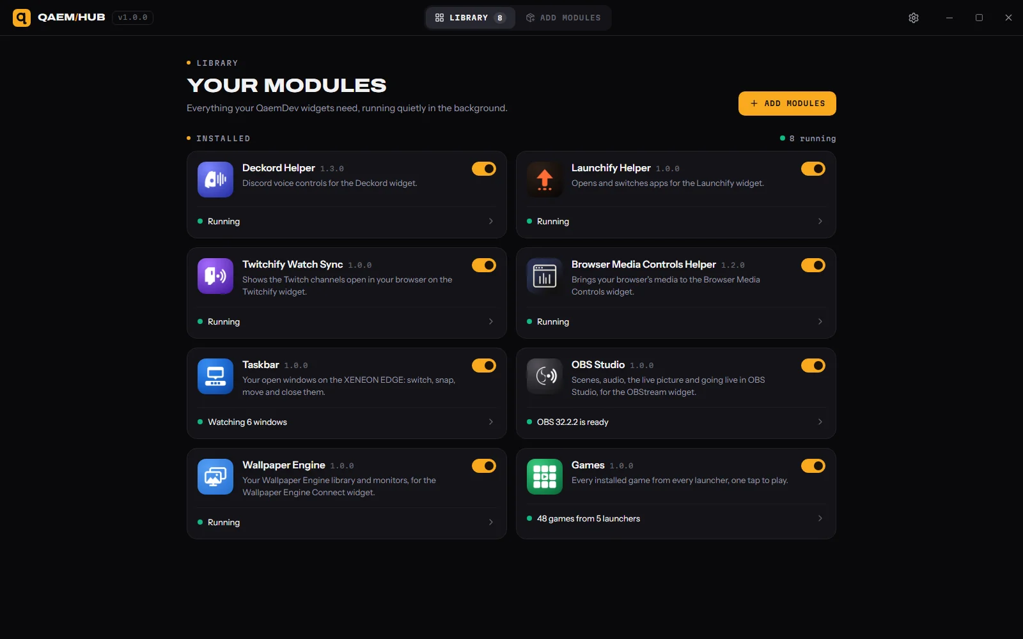The image size is (1023, 639).
Task: Click the orange Add Modules button
Action: click(x=787, y=104)
